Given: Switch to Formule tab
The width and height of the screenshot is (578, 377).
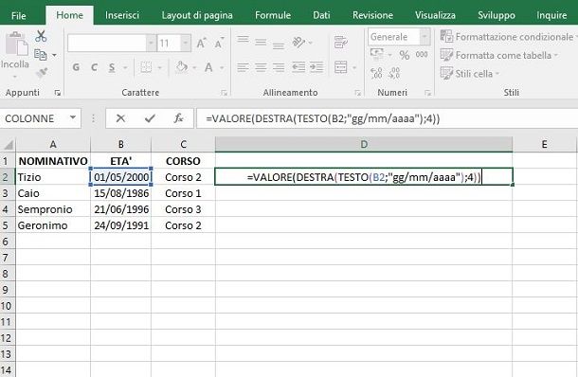Looking at the screenshot, I should coord(273,15).
